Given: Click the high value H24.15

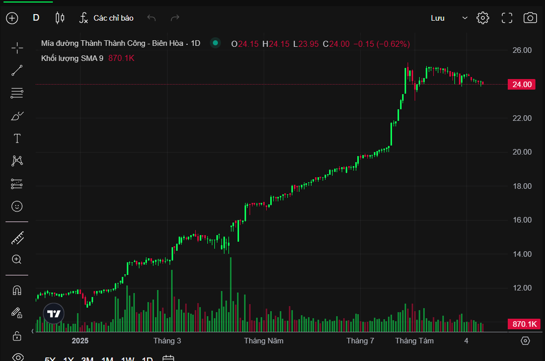Looking at the screenshot, I should point(276,44).
